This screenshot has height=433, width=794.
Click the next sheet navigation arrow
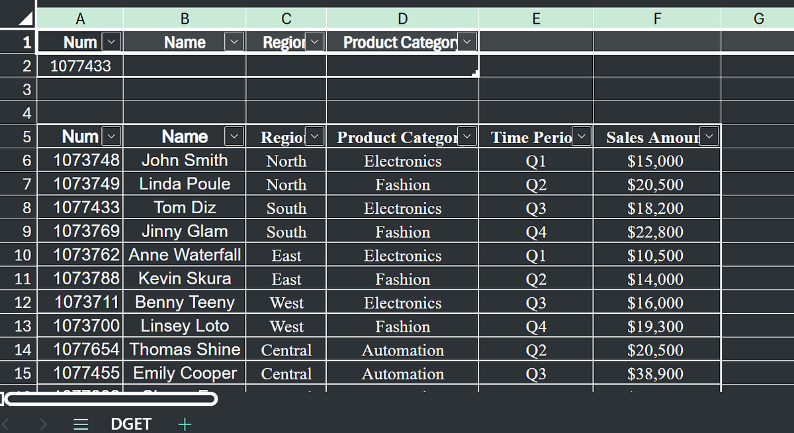coord(42,424)
